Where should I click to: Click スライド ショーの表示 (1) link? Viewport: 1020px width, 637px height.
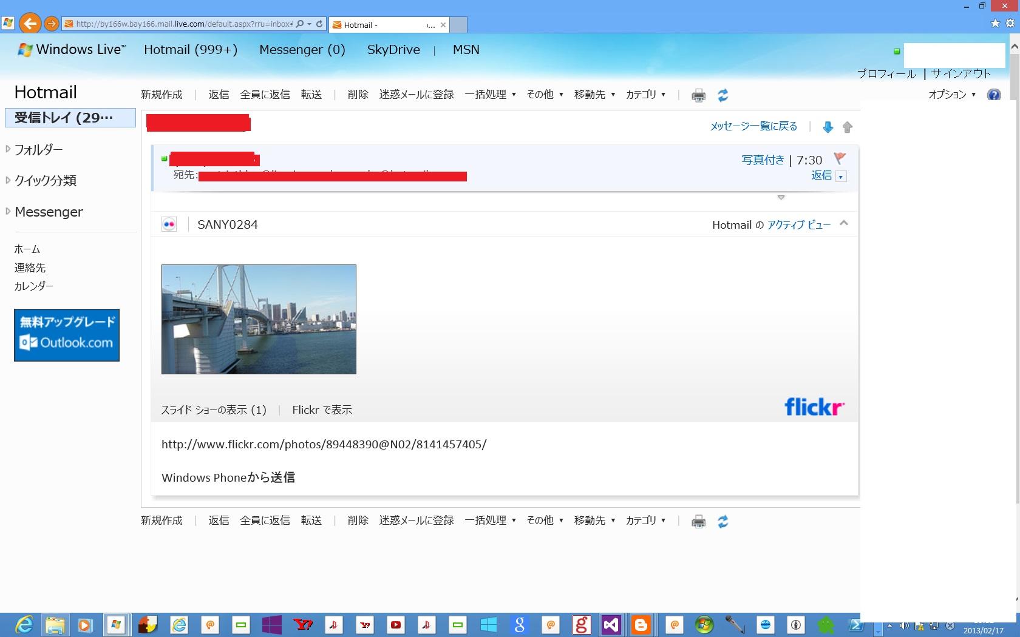pyautogui.click(x=214, y=410)
